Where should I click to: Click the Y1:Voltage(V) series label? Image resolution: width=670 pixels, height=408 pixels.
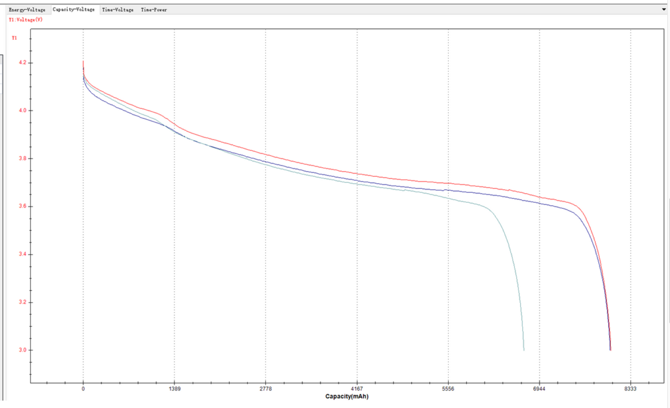click(x=25, y=20)
